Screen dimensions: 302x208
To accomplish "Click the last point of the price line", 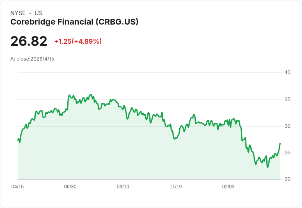I will point(280,144).
